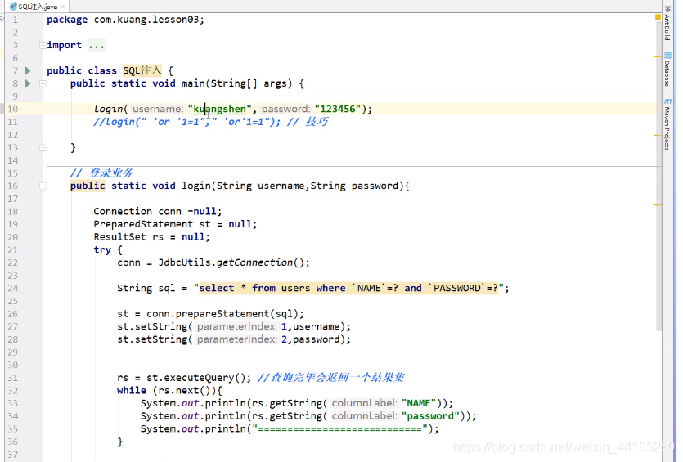Click setString call with parameterIndex 2
This screenshot has width=683, height=462.
click(x=233, y=339)
